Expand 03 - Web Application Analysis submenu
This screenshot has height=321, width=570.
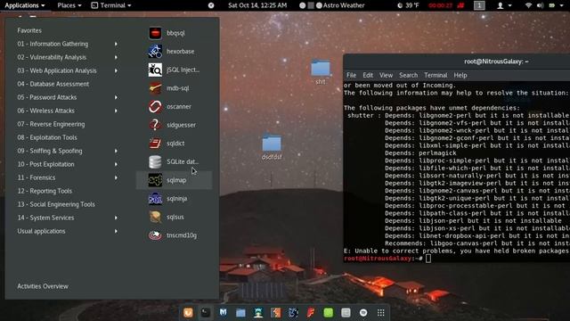point(68,70)
